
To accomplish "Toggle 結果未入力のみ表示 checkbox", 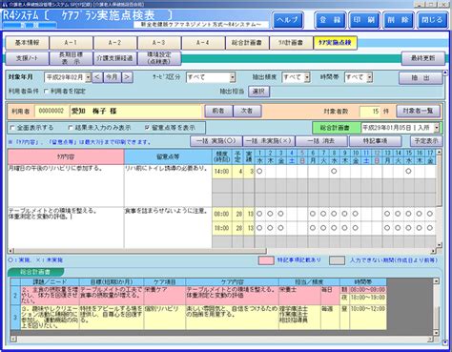I will pos(71,128).
